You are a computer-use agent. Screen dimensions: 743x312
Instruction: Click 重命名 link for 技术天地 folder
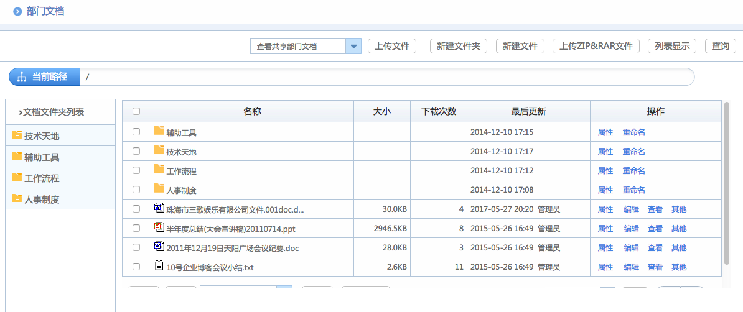click(633, 152)
